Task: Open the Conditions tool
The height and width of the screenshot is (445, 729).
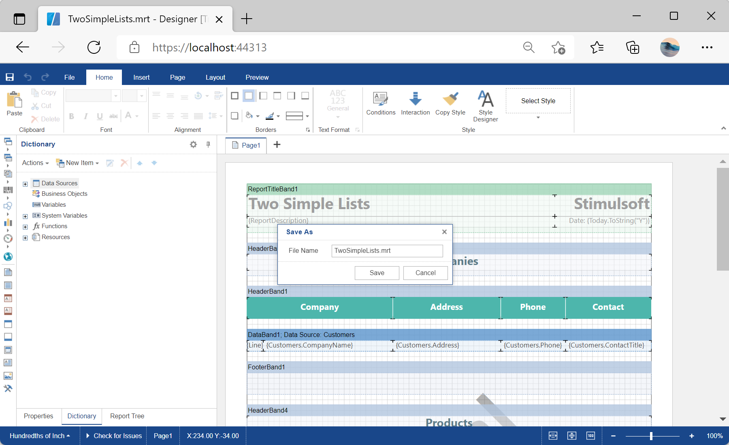Action: pos(380,103)
